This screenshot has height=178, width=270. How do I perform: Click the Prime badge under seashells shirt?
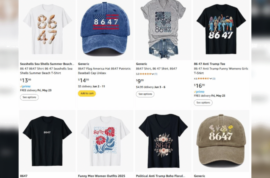pyautogui.click(x=25, y=87)
